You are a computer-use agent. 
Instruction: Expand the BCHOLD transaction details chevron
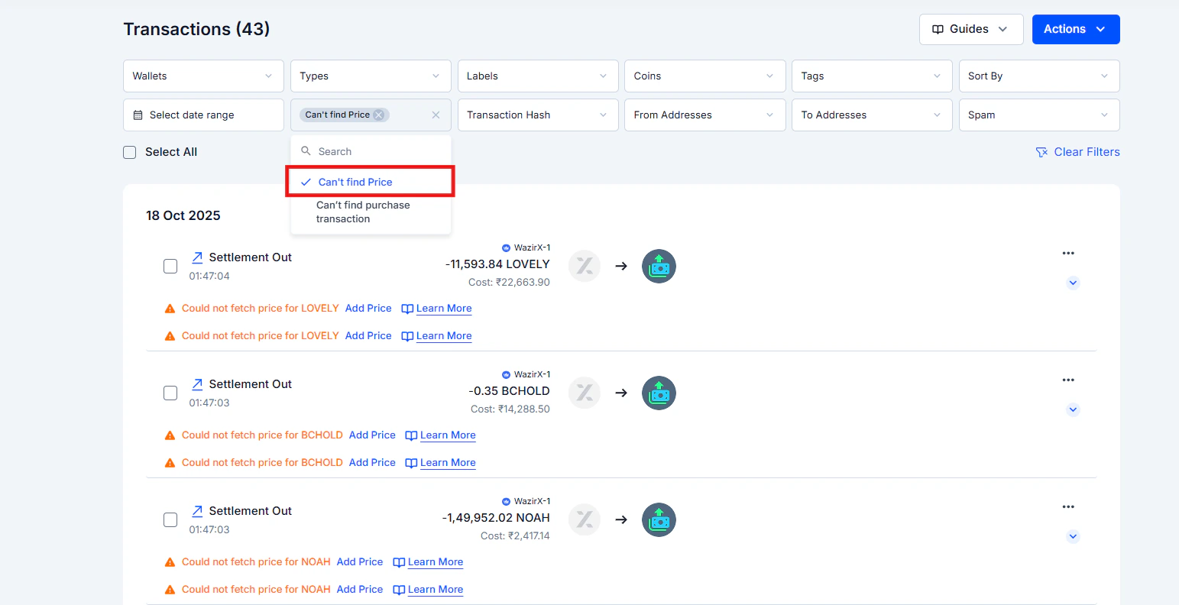[1073, 409]
